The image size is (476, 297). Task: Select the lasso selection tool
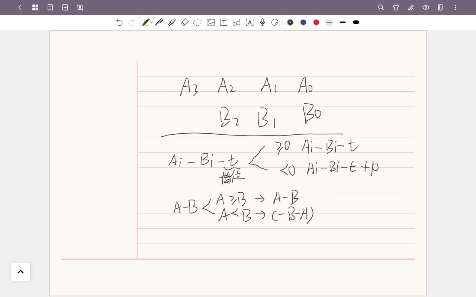pyautogui.click(x=198, y=22)
